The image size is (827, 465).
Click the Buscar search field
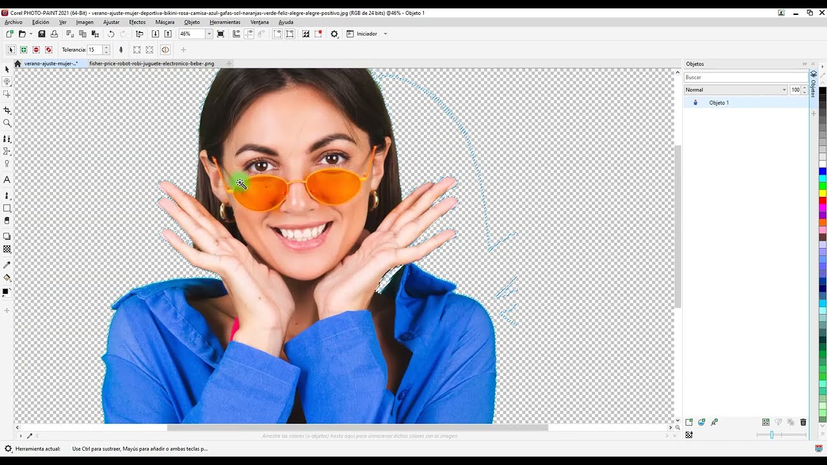746,77
